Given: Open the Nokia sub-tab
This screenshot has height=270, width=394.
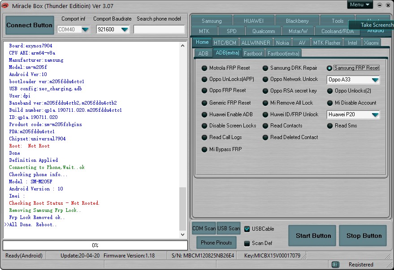Looking at the screenshot, I should point(282,42).
